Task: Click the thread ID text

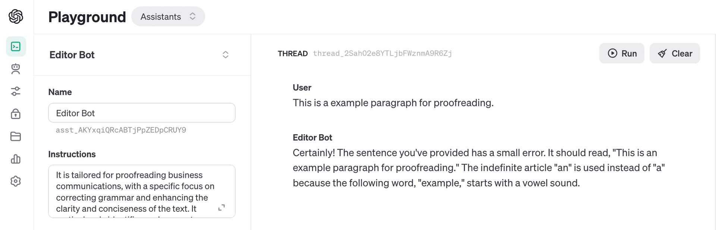Action: click(382, 53)
